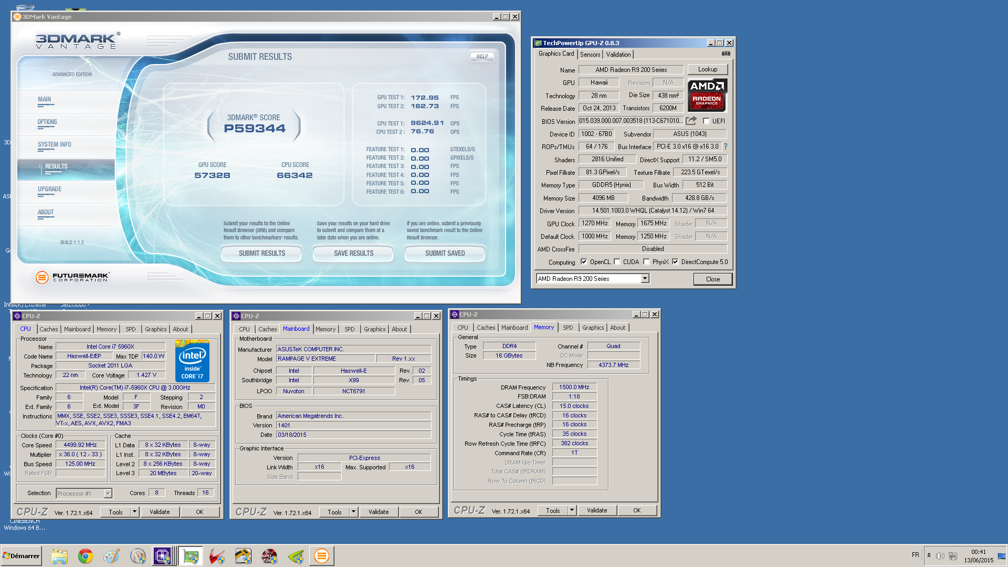The width and height of the screenshot is (1008, 567).
Task: Click the Show Desktop icon beside the clock
Action: [x=1002, y=556]
